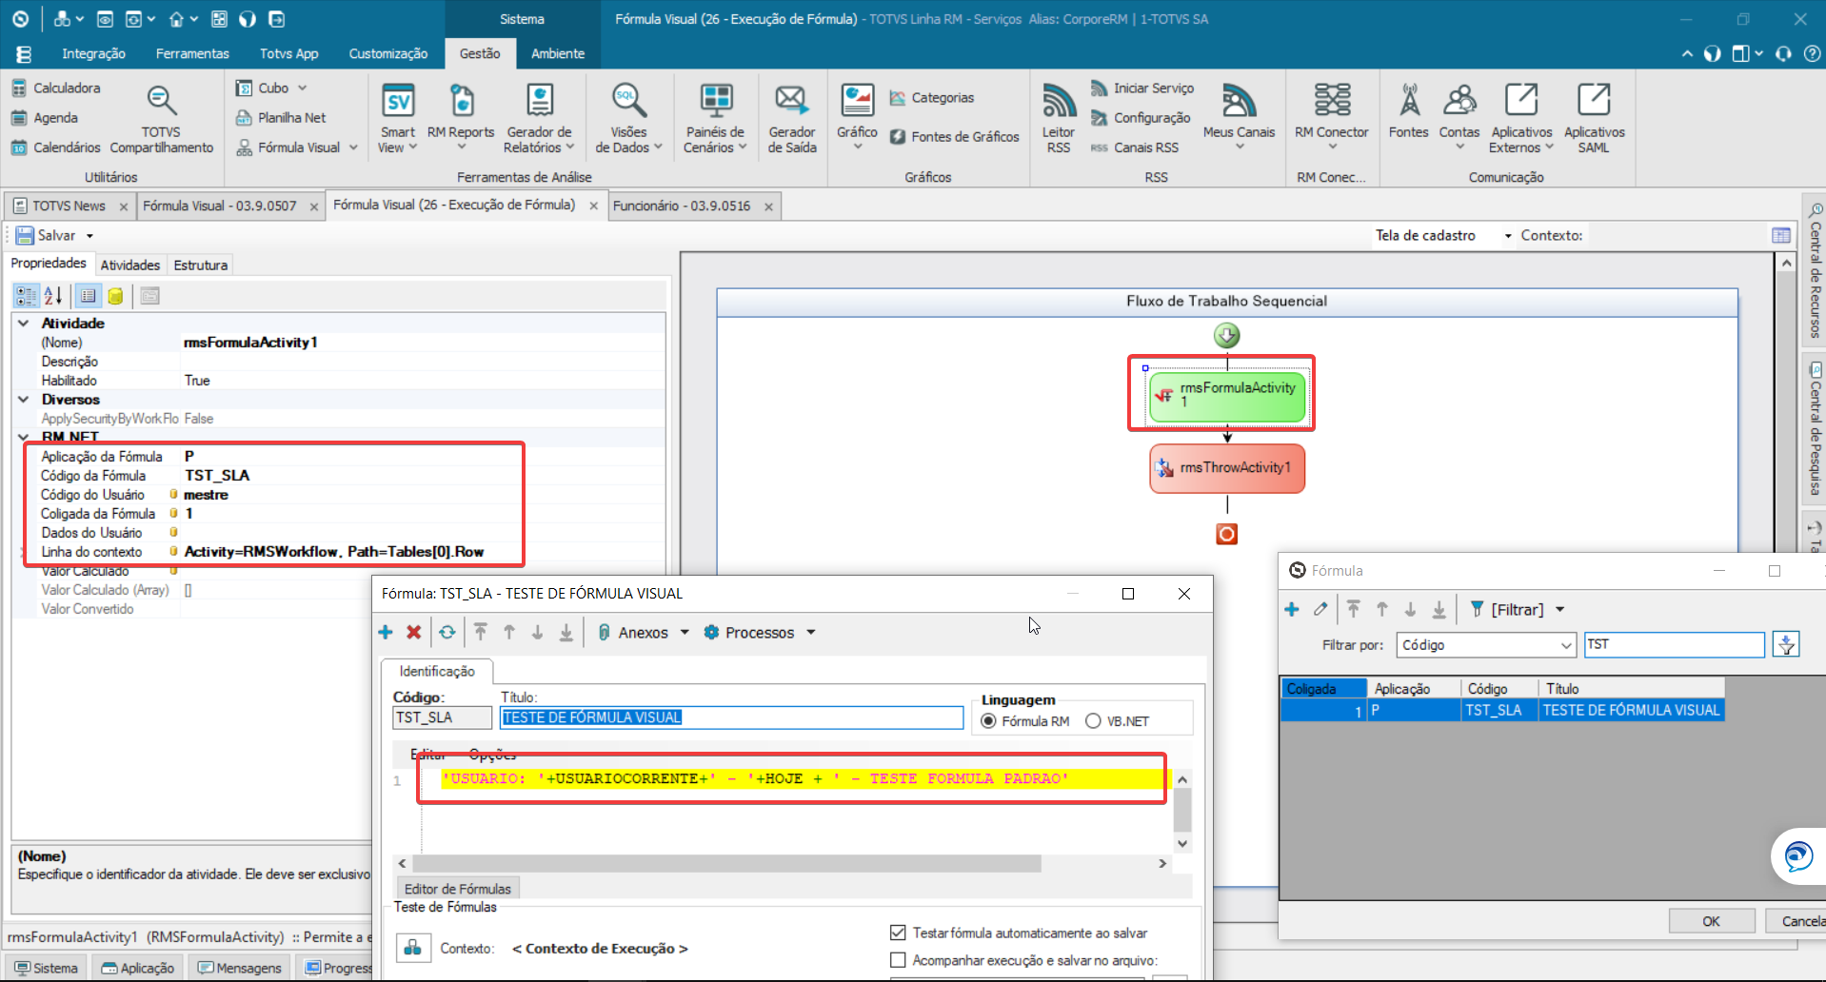Switch to the Ambiente ribbon tab
This screenshot has height=982, width=1826.
558,53
